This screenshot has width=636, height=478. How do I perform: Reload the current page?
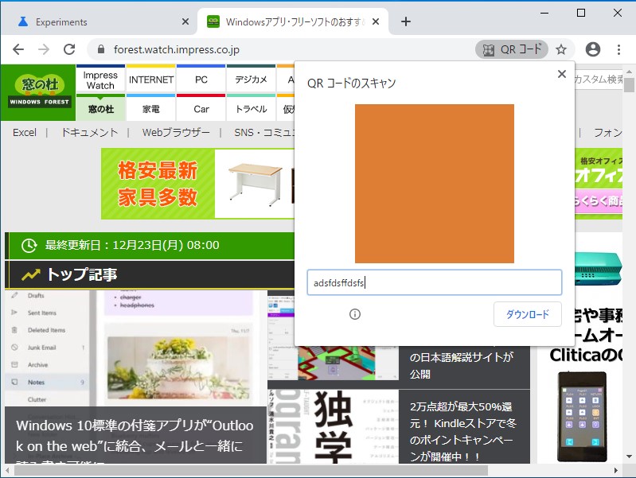coord(69,49)
